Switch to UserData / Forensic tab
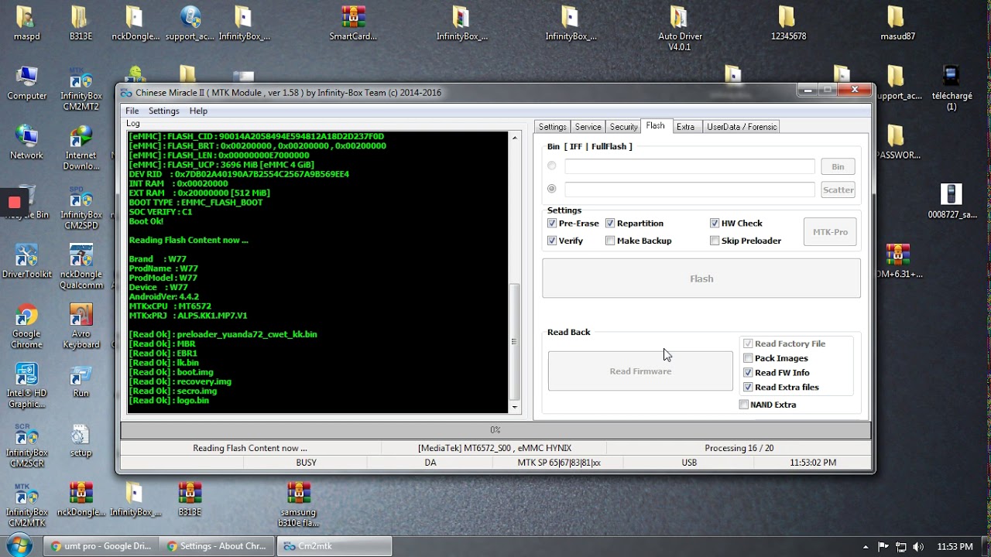991x557 pixels. click(x=742, y=127)
